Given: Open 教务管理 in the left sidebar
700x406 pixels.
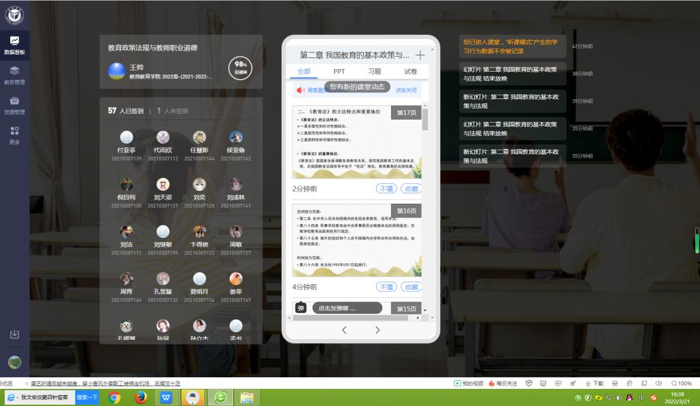Looking at the screenshot, I should tap(14, 75).
